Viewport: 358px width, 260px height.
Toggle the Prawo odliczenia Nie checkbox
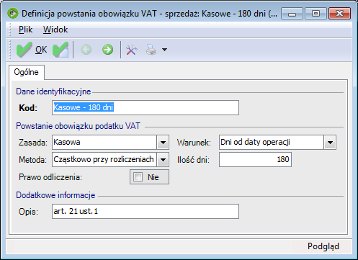click(x=138, y=177)
